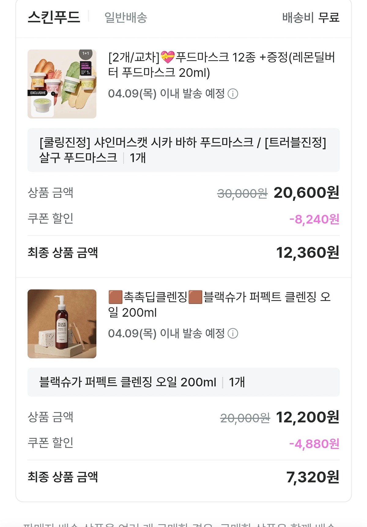Tap the -8,240원 coupon discount amount
Image resolution: width=367 pixels, height=527 pixels.
[x=314, y=219]
